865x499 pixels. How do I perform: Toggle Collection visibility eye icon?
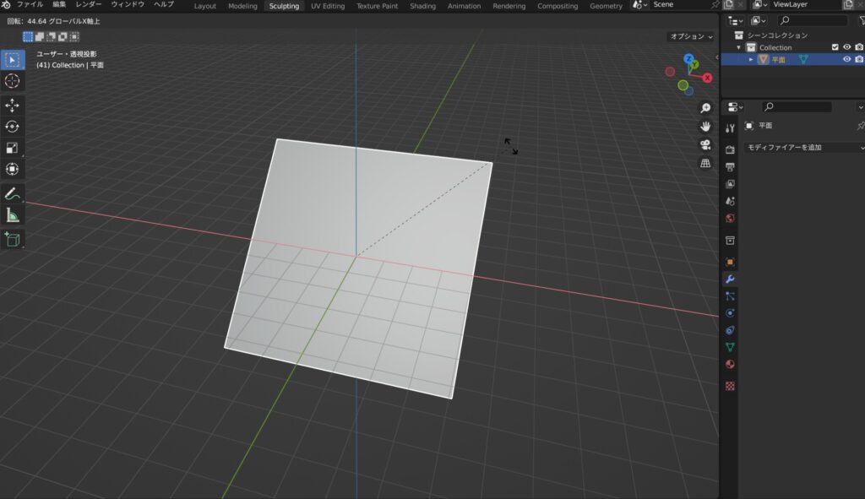[x=846, y=47]
